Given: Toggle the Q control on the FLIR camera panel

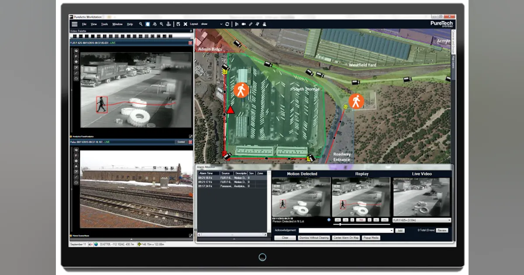Looking at the screenshot, I should click(x=76, y=51).
